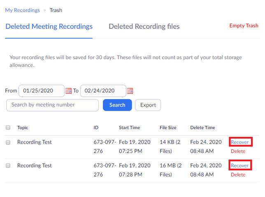Click the 30-day storage notice text

pos(126,61)
